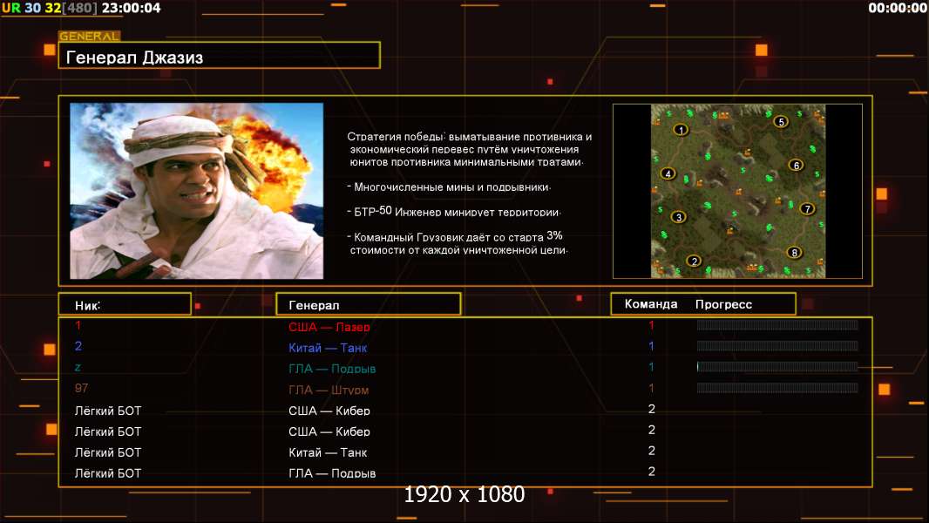The height and width of the screenshot is (523, 929).
Task: Click the 'Прогресс' column header
Action: click(723, 304)
